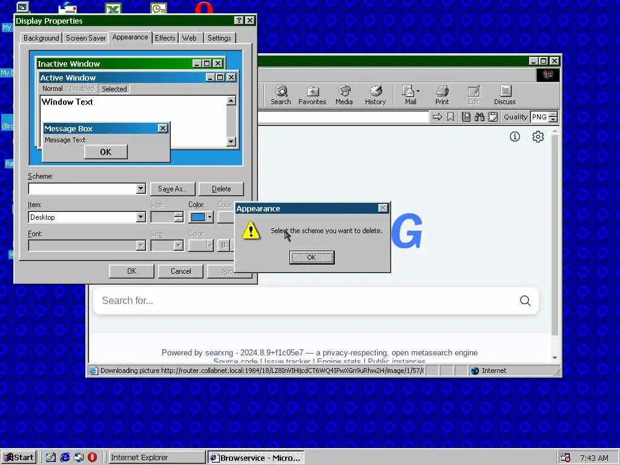The height and width of the screenshot is (465, 620).
Task: Expand the Item dropdown showing Desktop
Action: pos(140,217)
